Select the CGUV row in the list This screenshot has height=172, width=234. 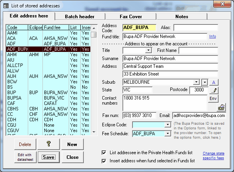coord(48,131)
